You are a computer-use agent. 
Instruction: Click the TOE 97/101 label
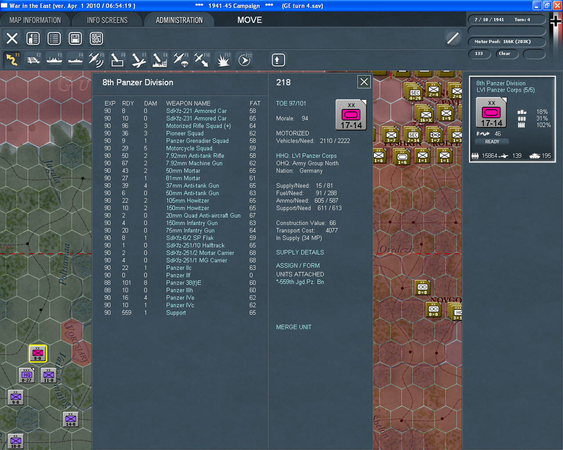point(291,103)
